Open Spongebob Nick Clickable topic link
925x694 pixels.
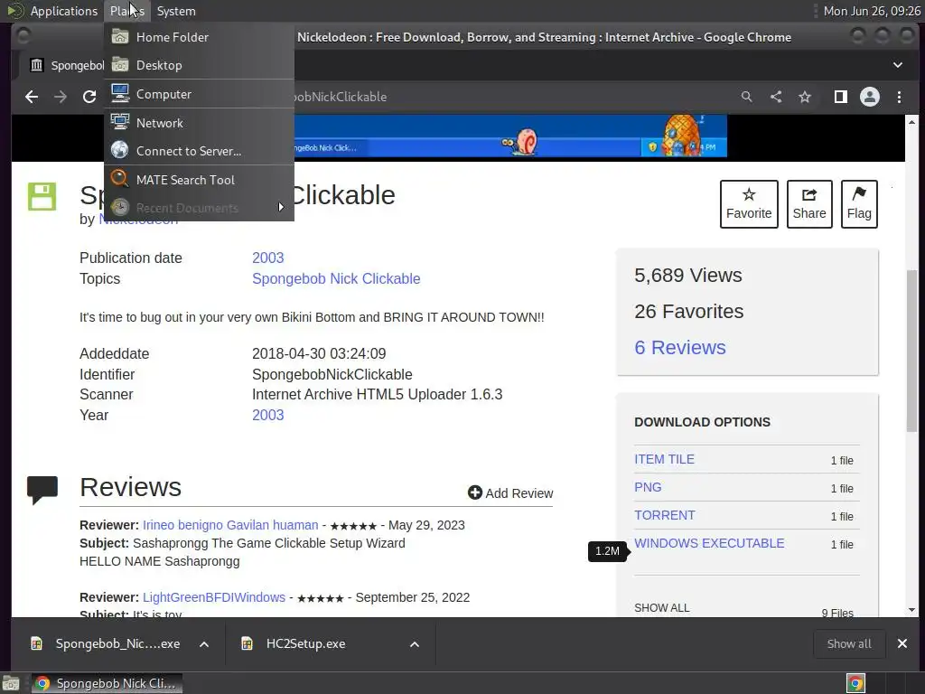pos(336,278)
